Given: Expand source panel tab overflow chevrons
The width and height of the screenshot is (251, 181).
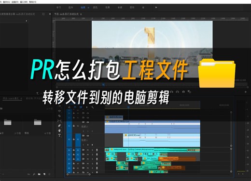Looking at the screenshot, I should [50, 14].
